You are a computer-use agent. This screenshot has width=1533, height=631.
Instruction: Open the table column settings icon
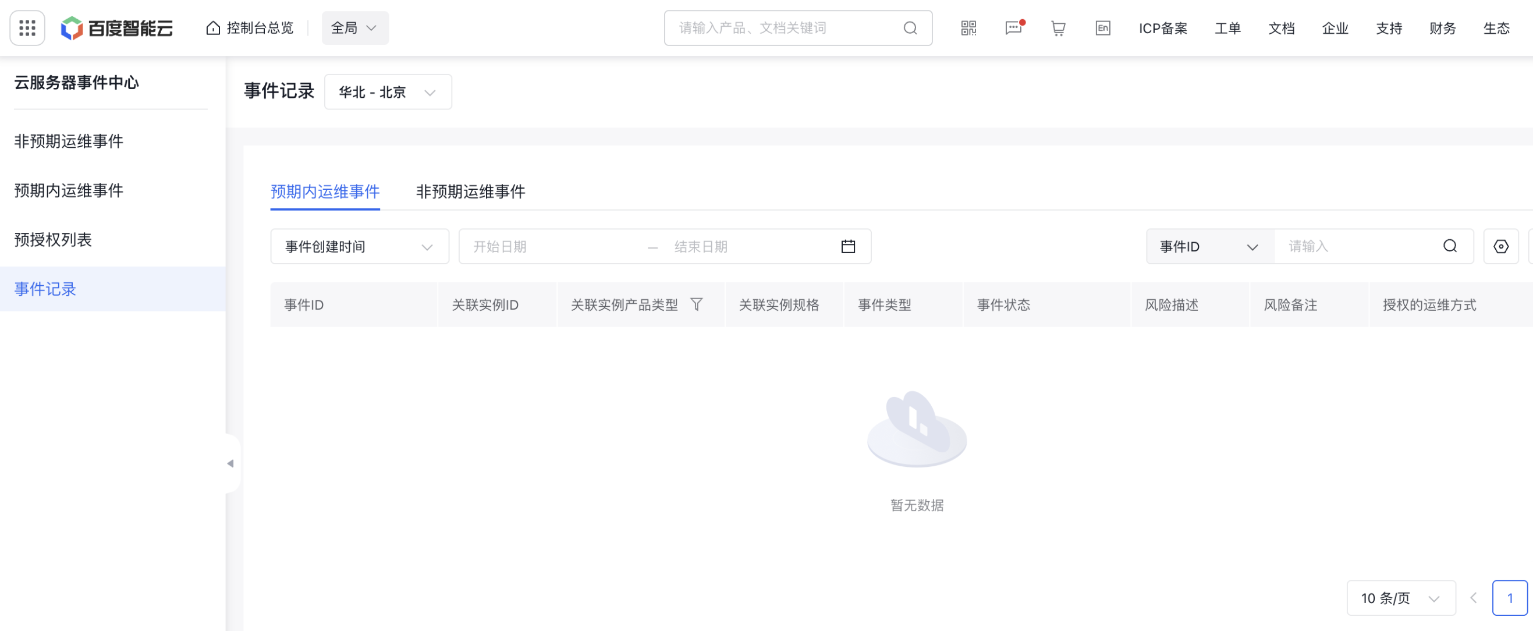coord(1501,246)
